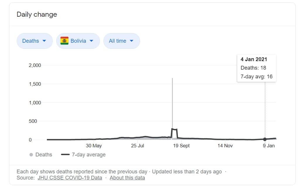Select the 4 Jan 2021 data point marker

point(265,139)
